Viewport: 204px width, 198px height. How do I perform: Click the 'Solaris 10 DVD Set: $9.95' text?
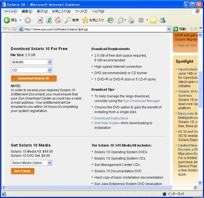30,155
